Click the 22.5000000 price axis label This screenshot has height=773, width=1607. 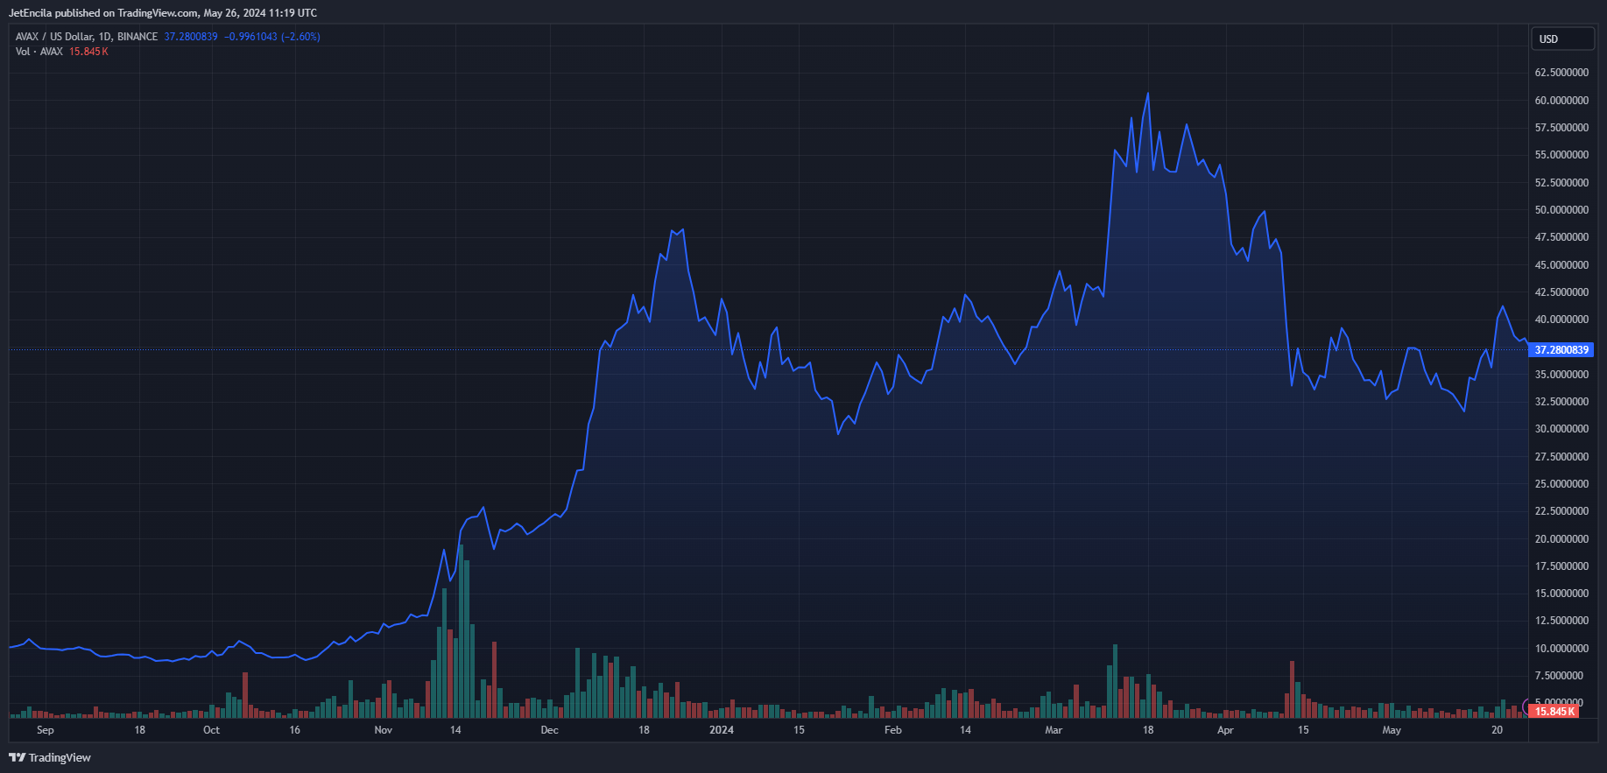[x=1561, y=511]
